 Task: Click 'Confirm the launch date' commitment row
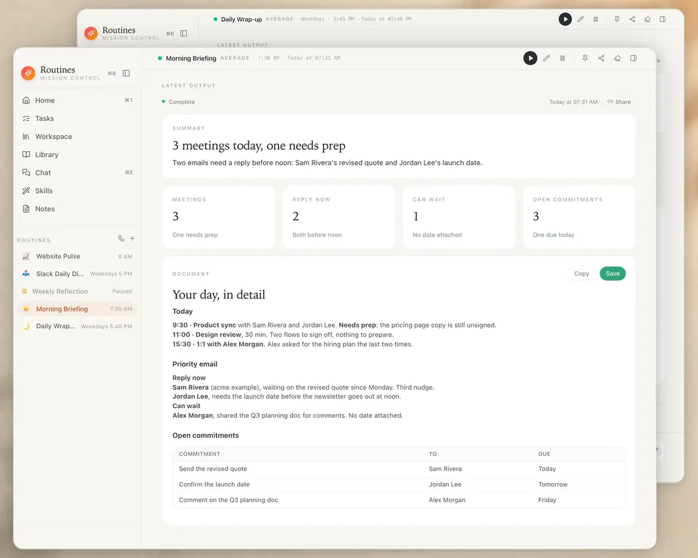click(399, 484)
